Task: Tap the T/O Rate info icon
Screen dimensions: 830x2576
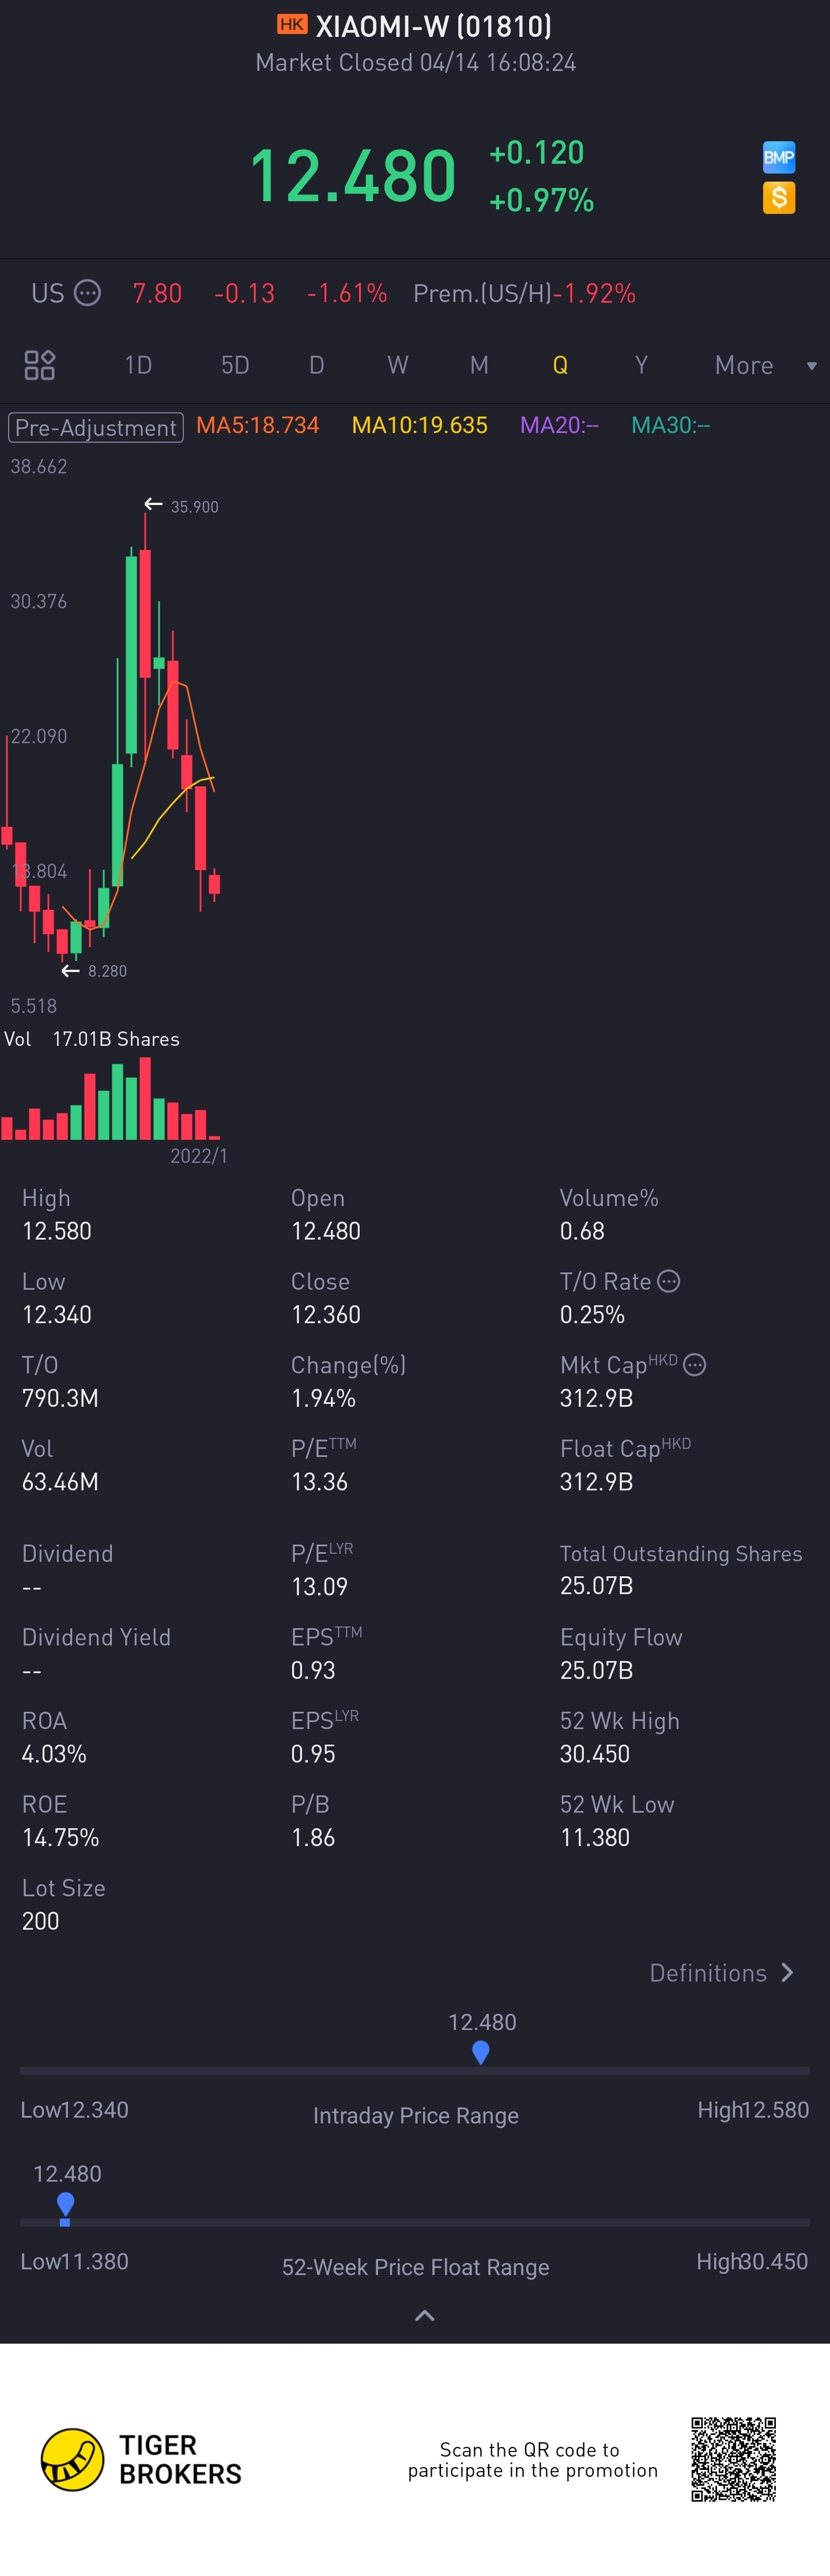Action: click(669, 1281)
